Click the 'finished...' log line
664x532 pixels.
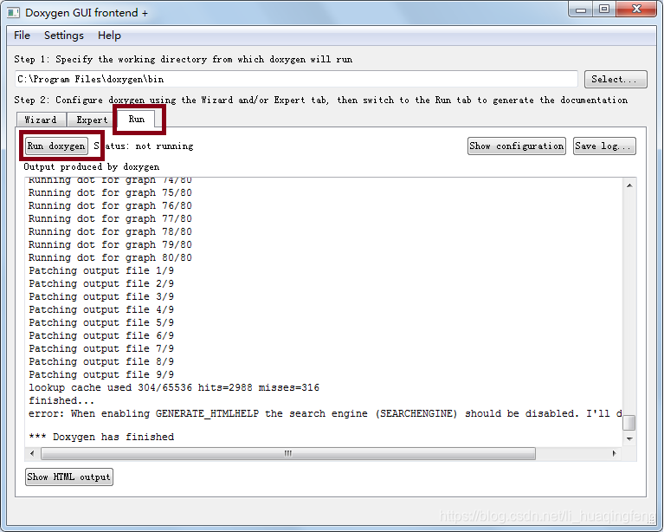point(61,400)
